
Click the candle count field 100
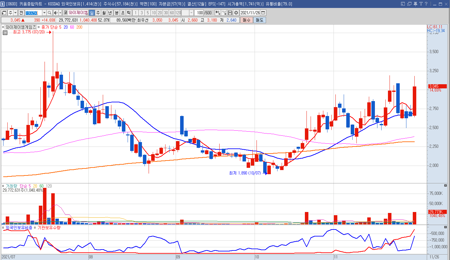click(x=199, y=13)
